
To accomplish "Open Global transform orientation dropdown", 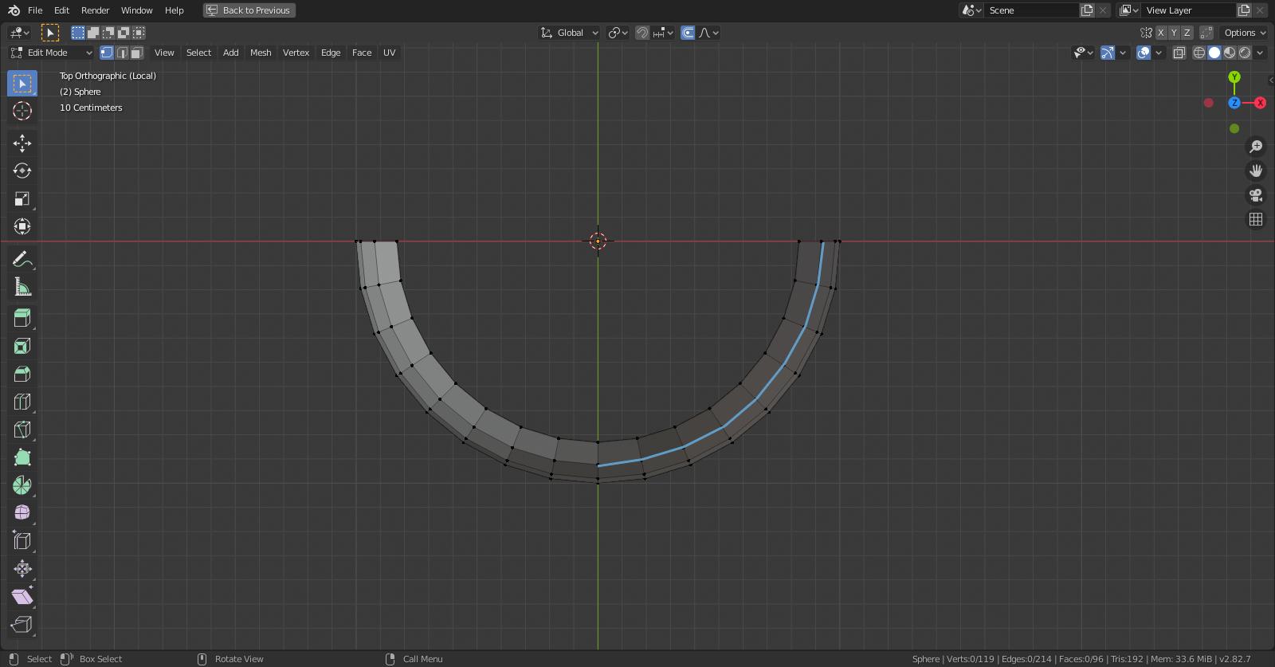I will 570,33.
